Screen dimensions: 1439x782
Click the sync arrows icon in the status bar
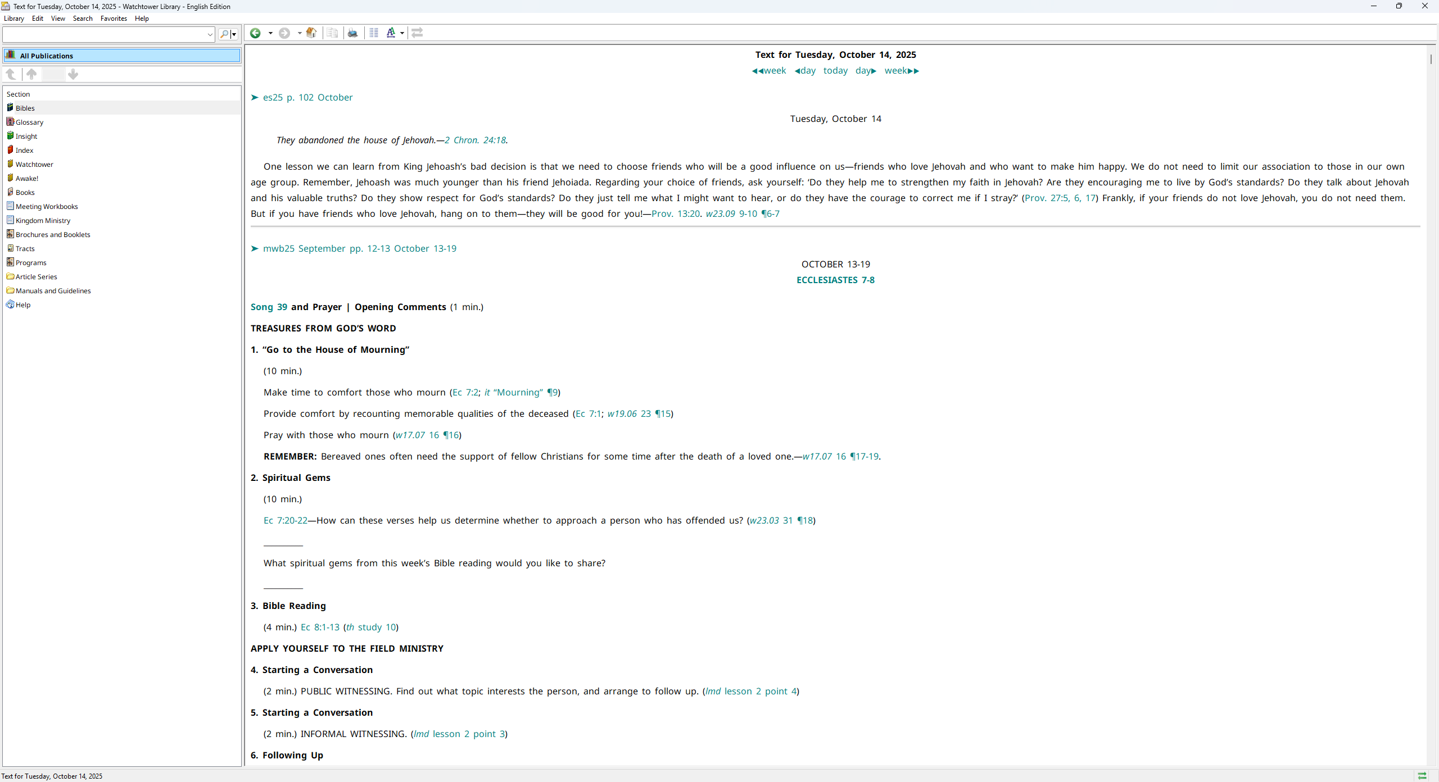(1422, 776)
